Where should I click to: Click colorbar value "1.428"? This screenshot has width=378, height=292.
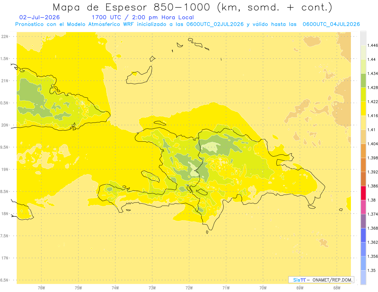coord(373,88)
